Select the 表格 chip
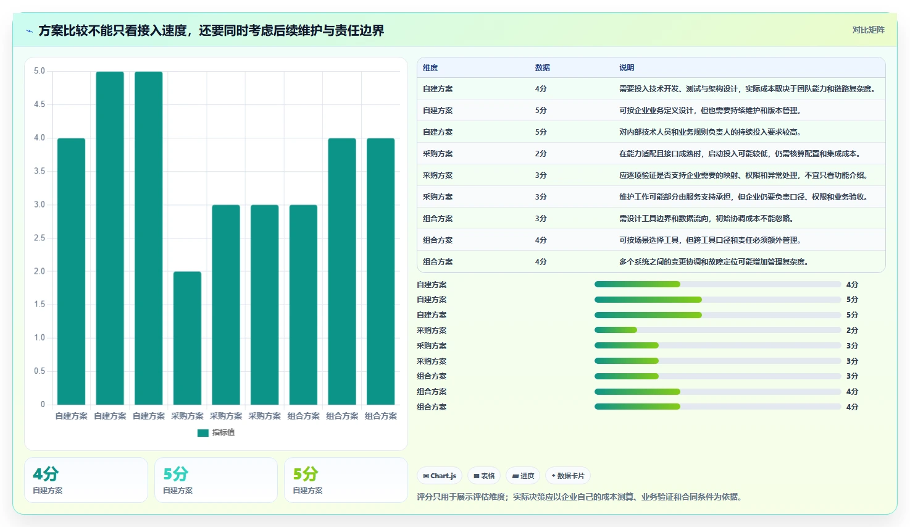The width and height of the screenshot is (910, 527). pos(484,476)
